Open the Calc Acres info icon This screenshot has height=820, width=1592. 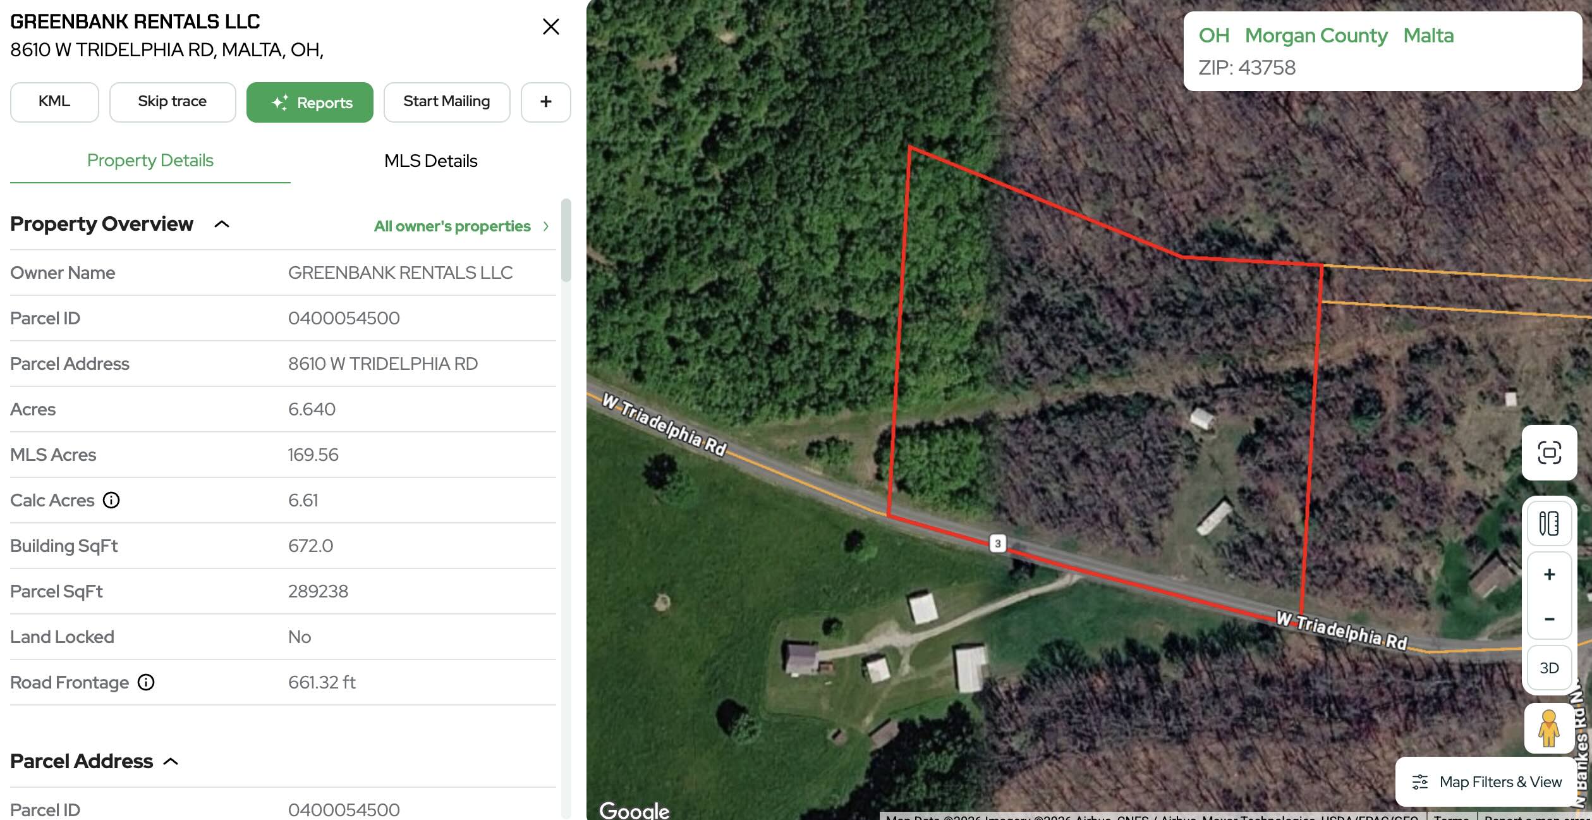click(x=111, y=500)
